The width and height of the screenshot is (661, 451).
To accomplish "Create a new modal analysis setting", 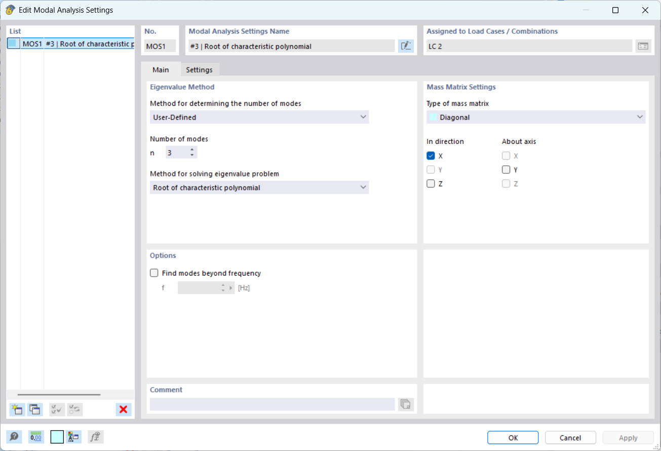I will coord(17,409).
